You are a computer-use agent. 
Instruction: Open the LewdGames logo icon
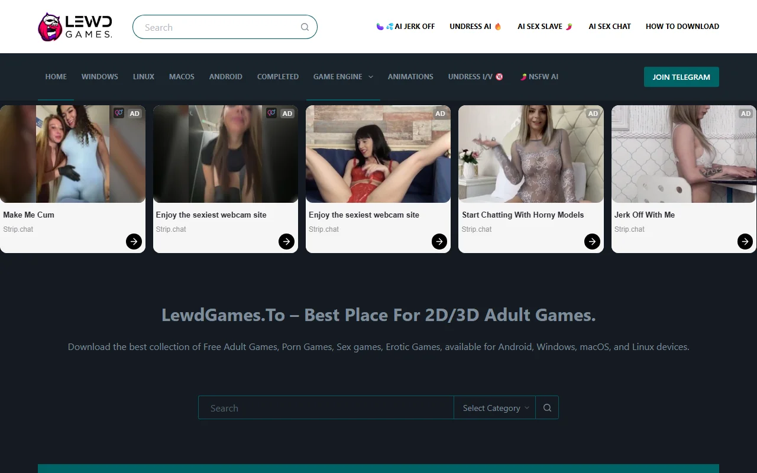click(50, 27)
